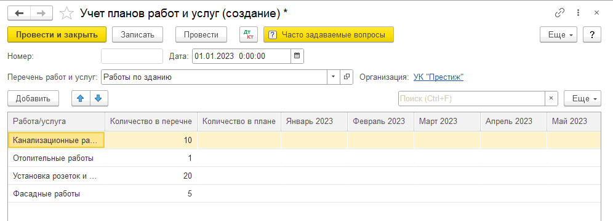This screenshot has height=221, width=613.
Task: Show Дт/Кт postings icon
Action: (249, 34)
